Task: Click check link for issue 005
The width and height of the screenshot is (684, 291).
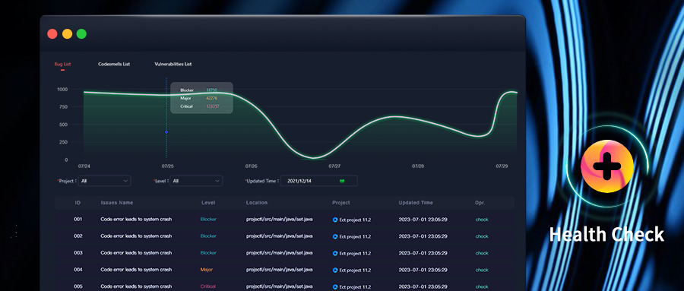Action: 482,286
